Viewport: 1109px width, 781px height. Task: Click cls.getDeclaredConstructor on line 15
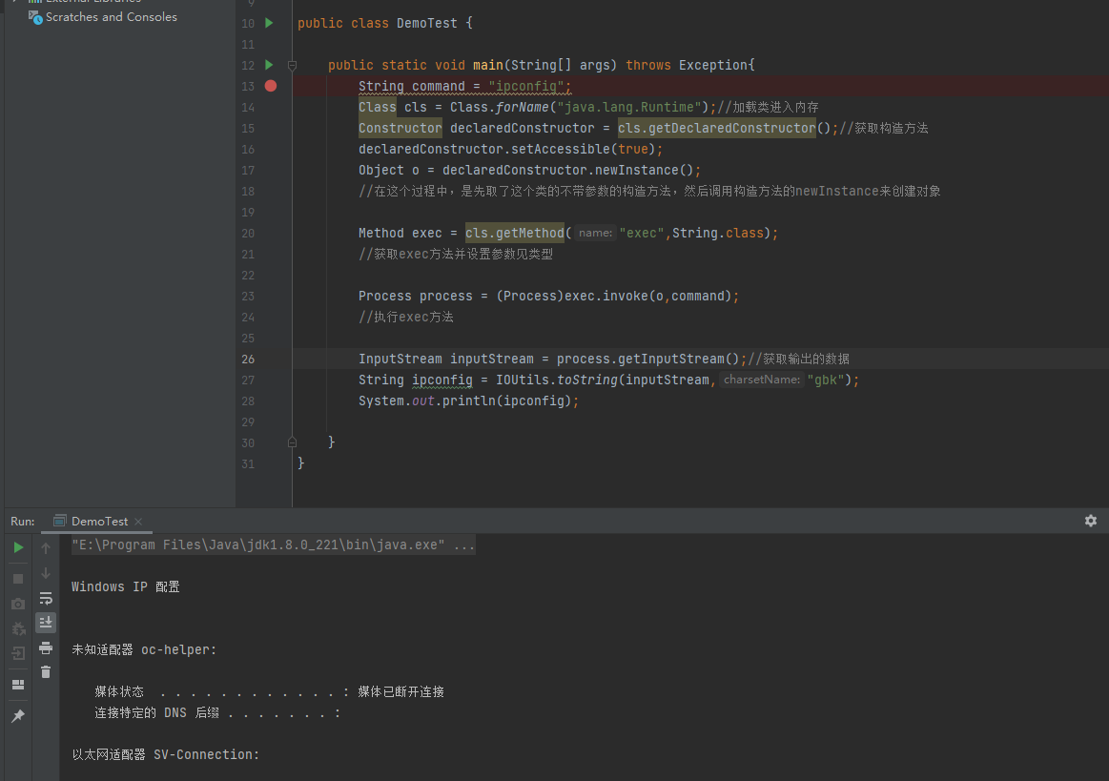pos(716,128)
